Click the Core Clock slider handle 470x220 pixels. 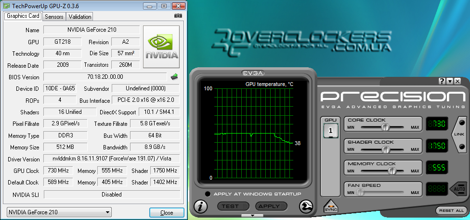coord(385,127)
